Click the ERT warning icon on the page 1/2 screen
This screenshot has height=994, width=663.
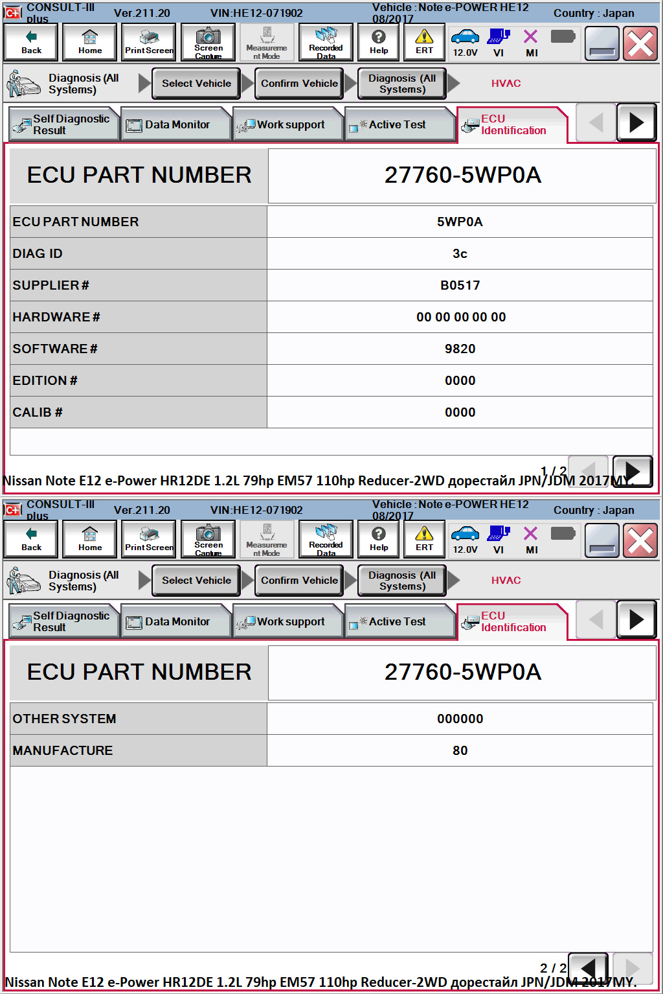tap(424, 42)
